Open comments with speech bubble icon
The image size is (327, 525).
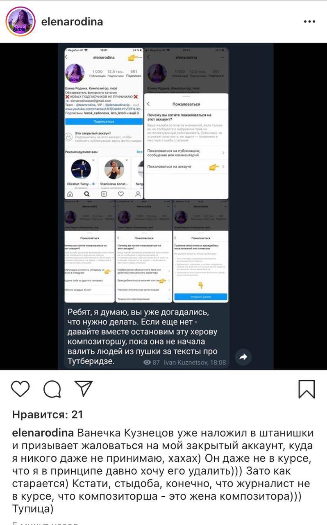pyautogui.click(x=52, y=389)
